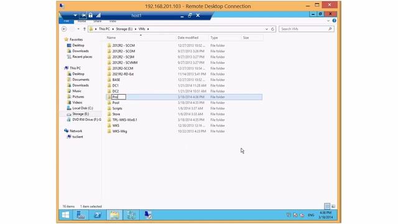Select This PC in navigation pane
The width and height of the screenshot is (398, 224).
coord(75,68)
